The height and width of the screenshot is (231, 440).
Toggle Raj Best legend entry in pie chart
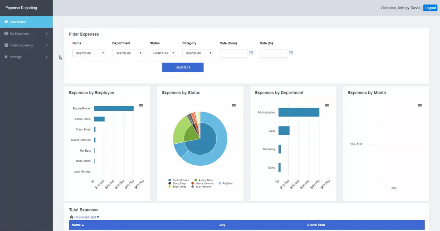[x=225, y=183]
